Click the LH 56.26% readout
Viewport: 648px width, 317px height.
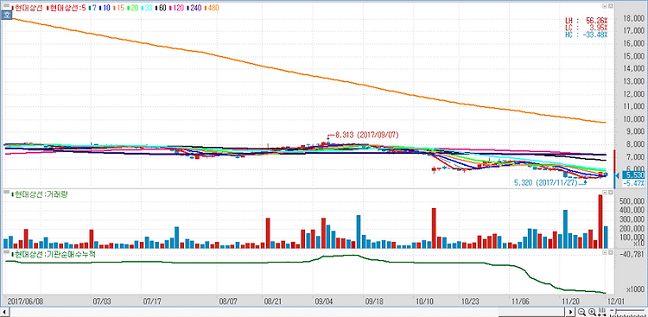(587, 21)
